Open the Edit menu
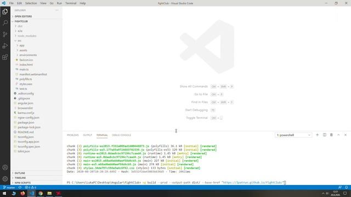Screen dimensions: 351x197 coord(19,3)
